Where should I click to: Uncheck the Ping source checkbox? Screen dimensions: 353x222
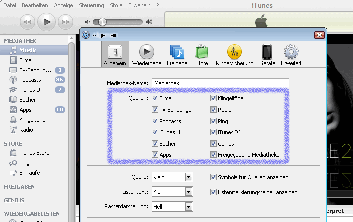pyautogui.click(x=213, y=121)
